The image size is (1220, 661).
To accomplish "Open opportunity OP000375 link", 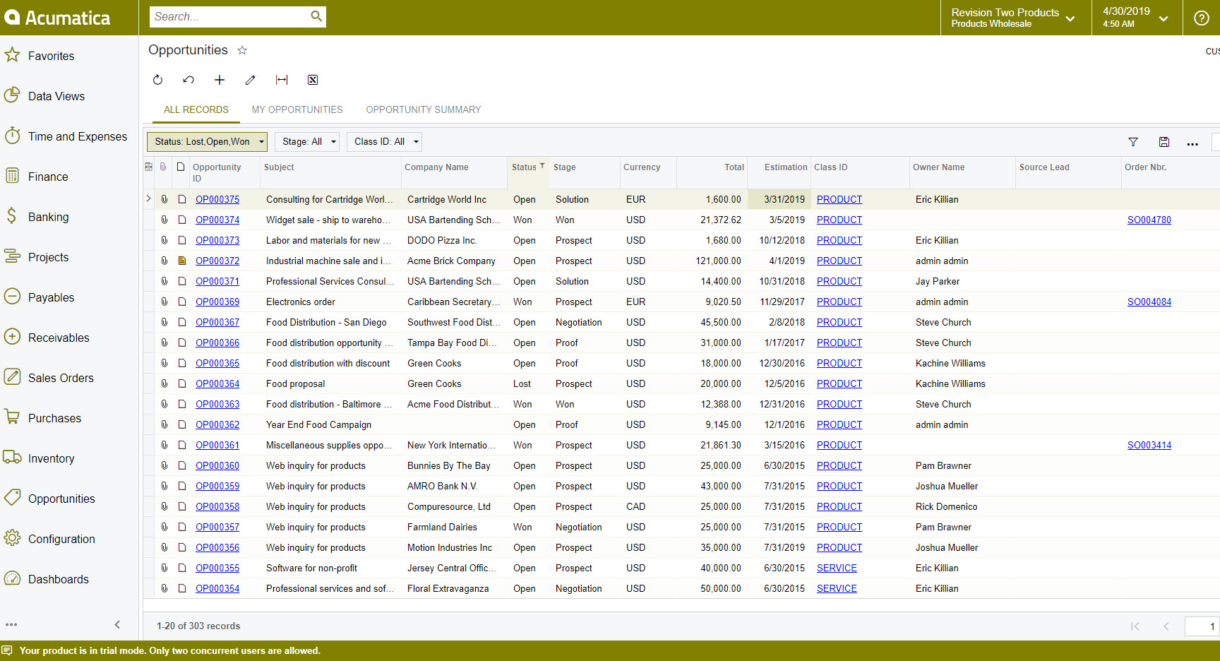I will pos(217,200).
